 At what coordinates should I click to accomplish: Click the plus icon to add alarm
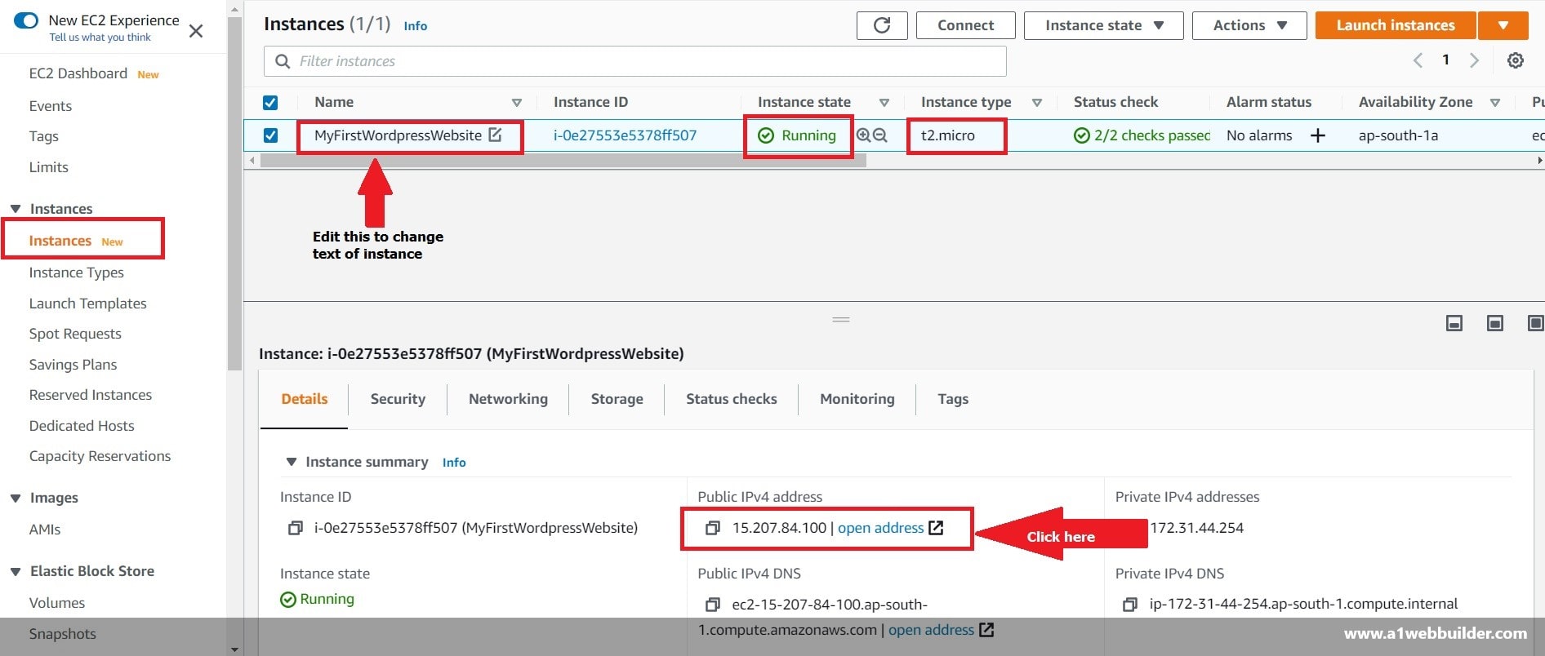pos(1318,135)
